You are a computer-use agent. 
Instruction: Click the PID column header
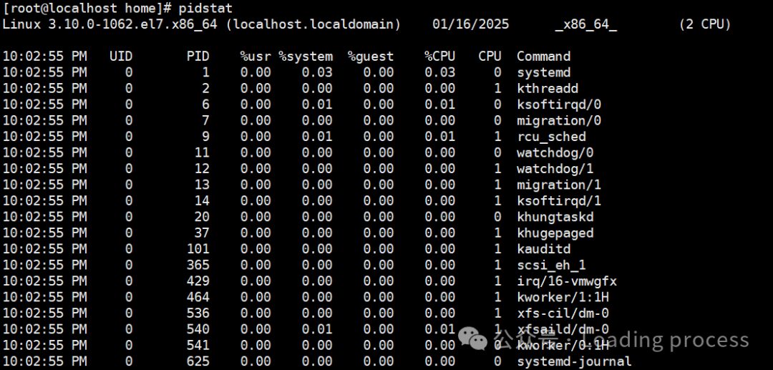coord(198,56)
